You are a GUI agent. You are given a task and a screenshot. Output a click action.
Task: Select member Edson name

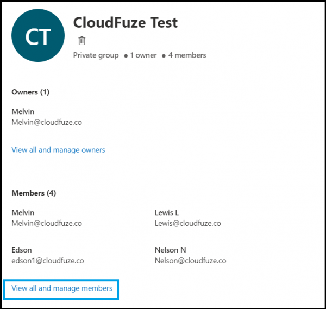22,250
